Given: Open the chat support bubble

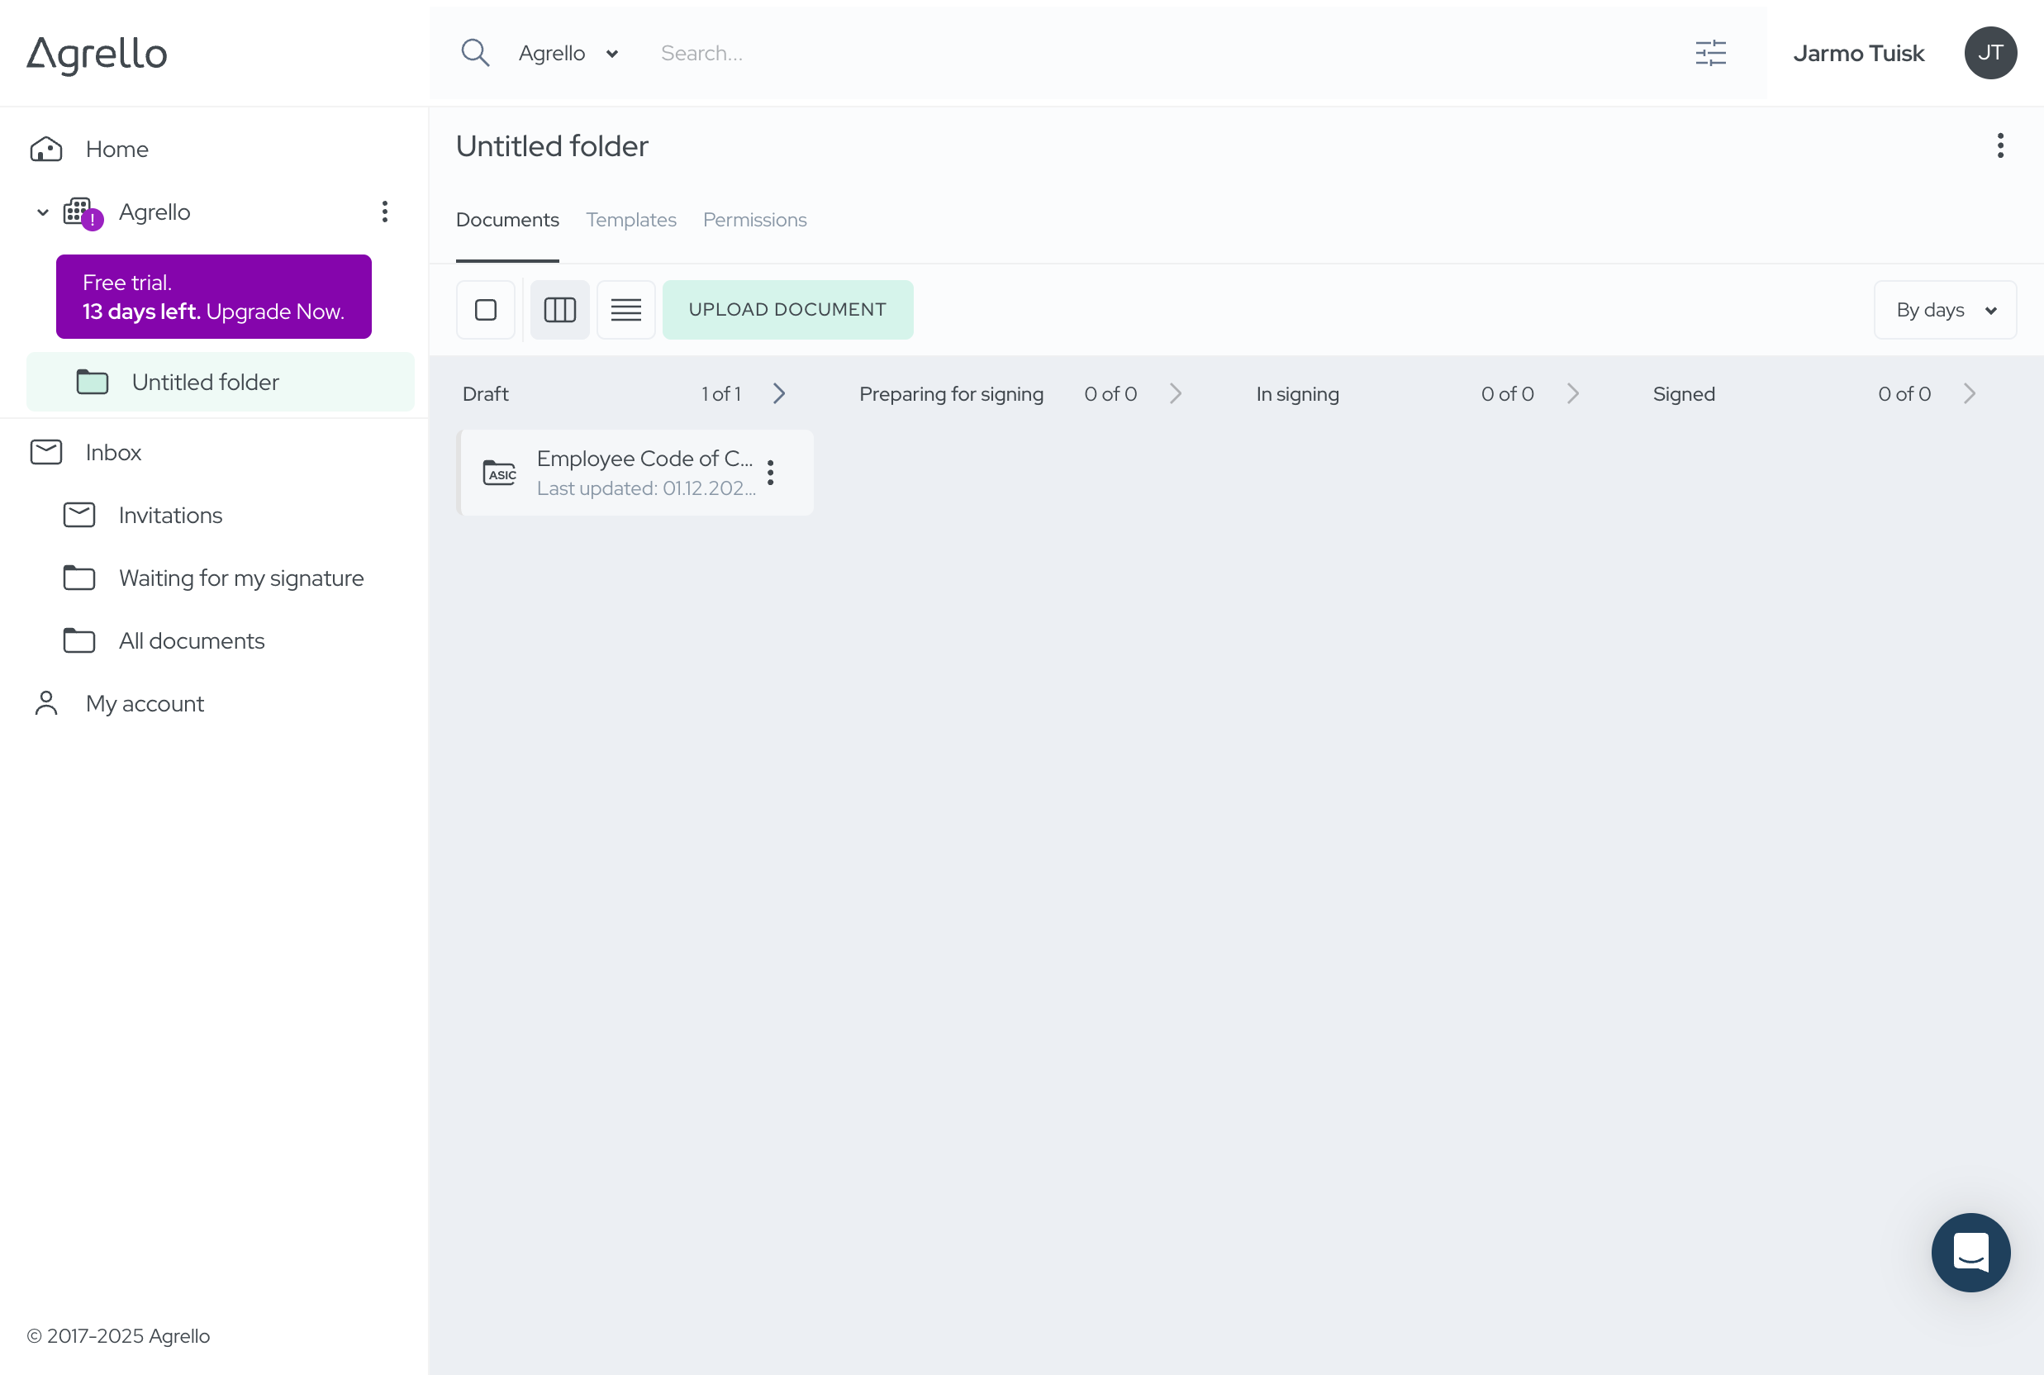Looking at the screenshot, I should [1970, 1252].
